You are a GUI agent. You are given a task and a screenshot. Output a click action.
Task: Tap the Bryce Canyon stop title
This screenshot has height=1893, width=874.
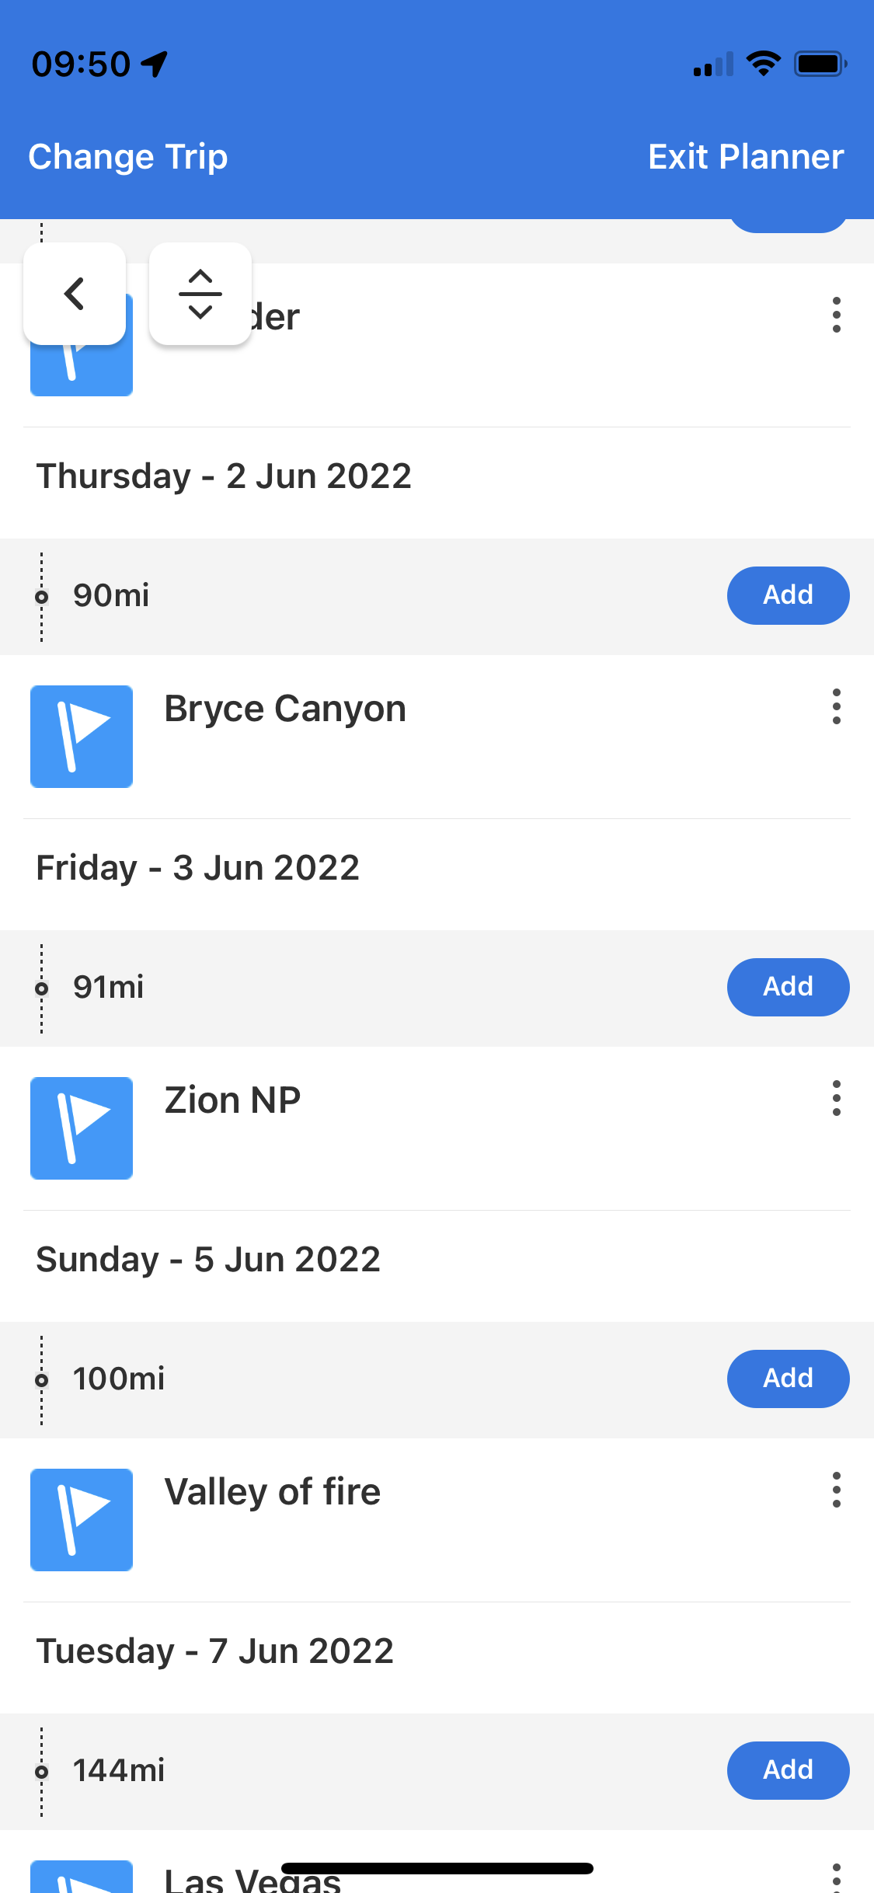click(285, 709)
